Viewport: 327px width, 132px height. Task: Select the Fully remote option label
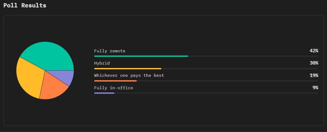[x=110, y=51]
